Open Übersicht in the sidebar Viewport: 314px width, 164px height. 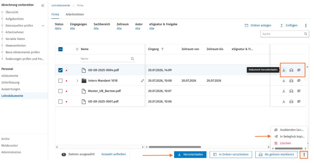(12, 12)
